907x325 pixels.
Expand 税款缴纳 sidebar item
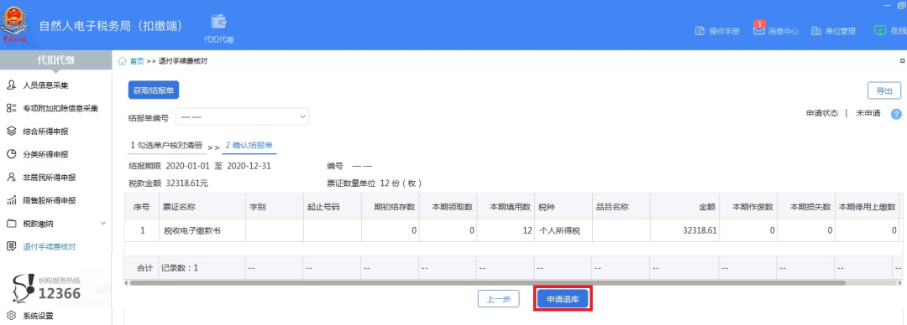(55, 224)
